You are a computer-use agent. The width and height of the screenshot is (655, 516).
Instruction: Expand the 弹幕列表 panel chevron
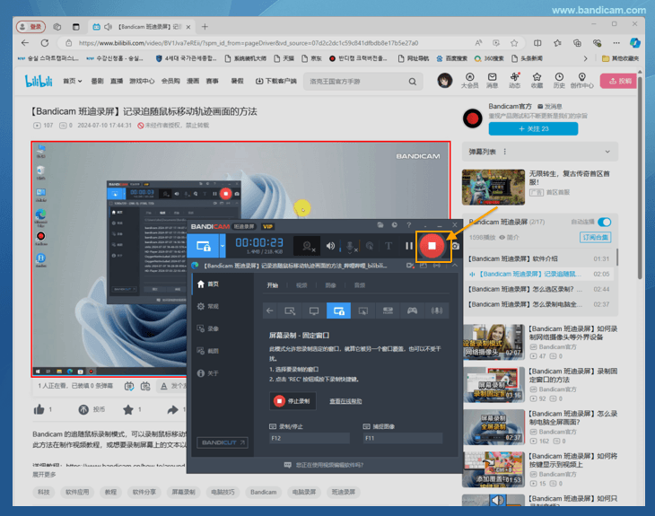(607, 152)
